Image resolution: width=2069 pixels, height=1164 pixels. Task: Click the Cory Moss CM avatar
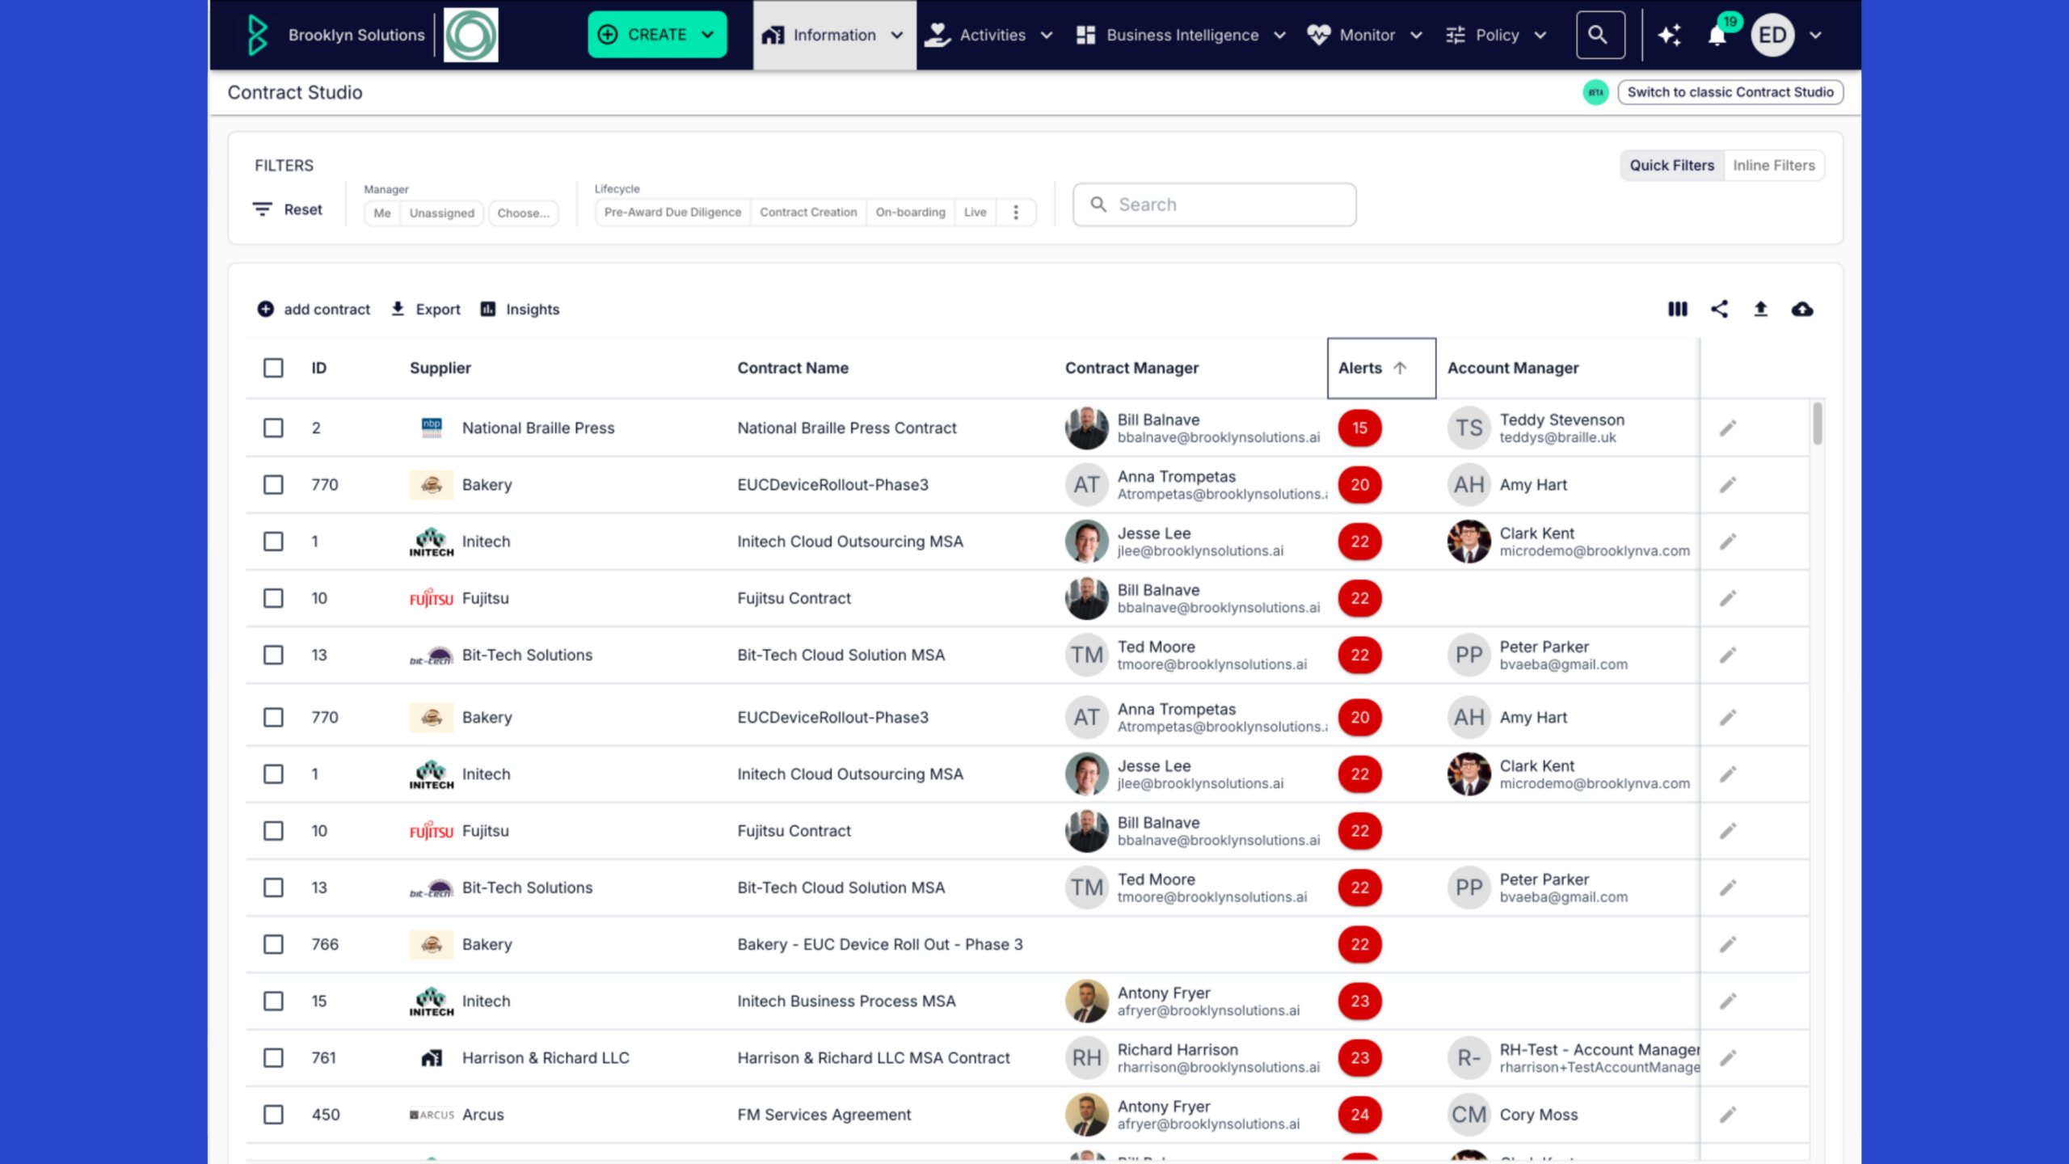pyautogui.click(x=1469, y=1114)
